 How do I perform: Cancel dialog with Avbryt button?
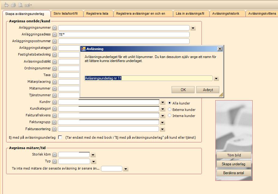[208, 90]
